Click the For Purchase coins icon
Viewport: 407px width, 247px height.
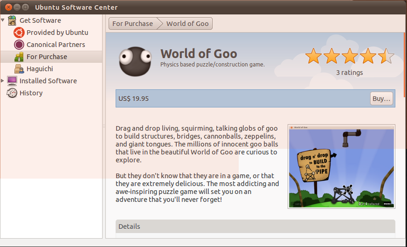(x=19, y=57)
